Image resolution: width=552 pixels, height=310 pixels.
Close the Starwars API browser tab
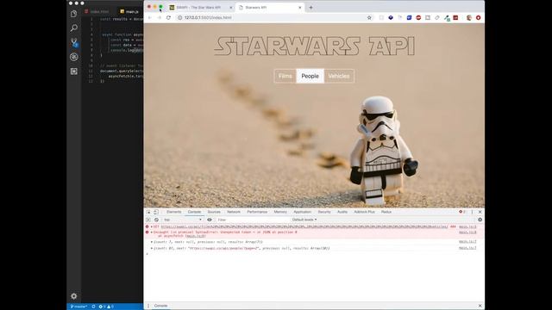pos(300,8)
